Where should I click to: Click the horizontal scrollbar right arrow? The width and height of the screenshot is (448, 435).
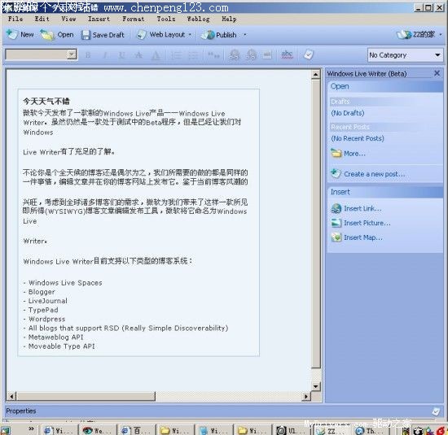306,396
